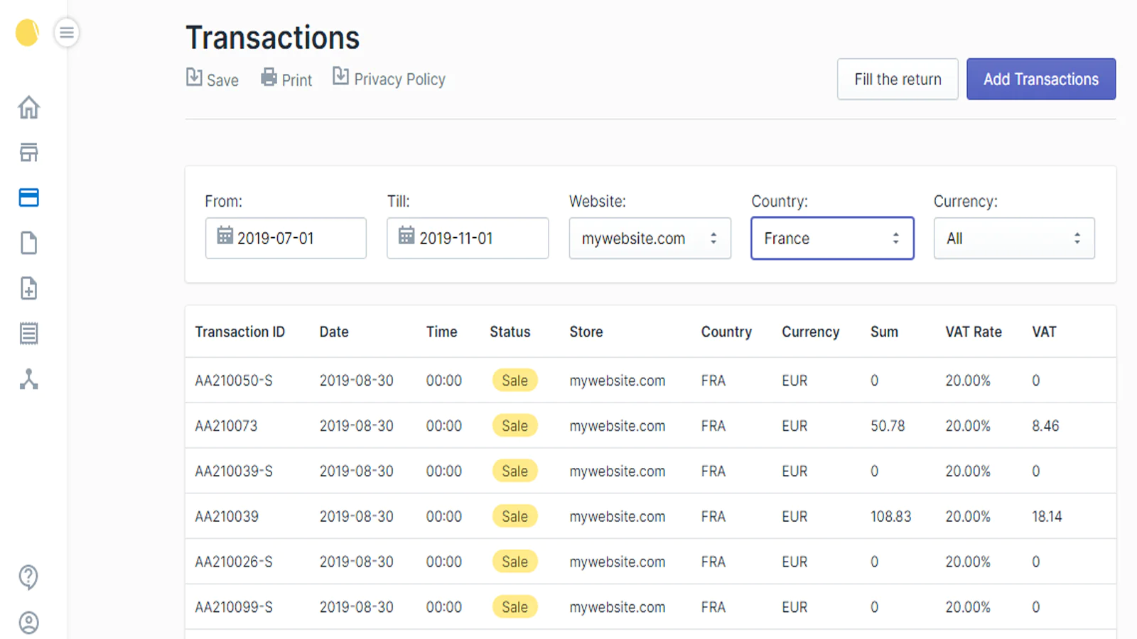Image resolution: width=1137 pixels, height=639 pixels.
Task: Expand the Website dropdown showing mywebsite.com
Action: pyautogui.click(x=650, y=239)
